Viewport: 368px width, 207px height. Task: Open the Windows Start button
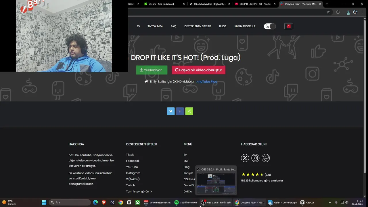click(x=44, y=202)
